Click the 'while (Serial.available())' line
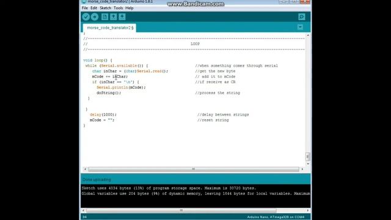Screen dimensions: 391x220 (x=117, y=66)
